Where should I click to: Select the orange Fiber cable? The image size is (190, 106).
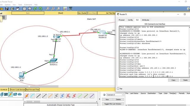[x=50, y=96]
